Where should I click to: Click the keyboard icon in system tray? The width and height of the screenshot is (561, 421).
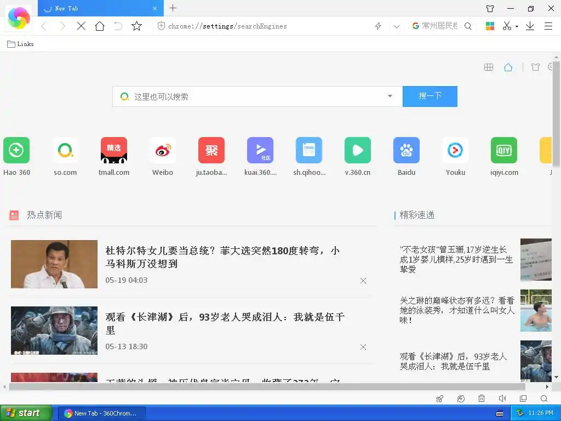click(500, 413)
